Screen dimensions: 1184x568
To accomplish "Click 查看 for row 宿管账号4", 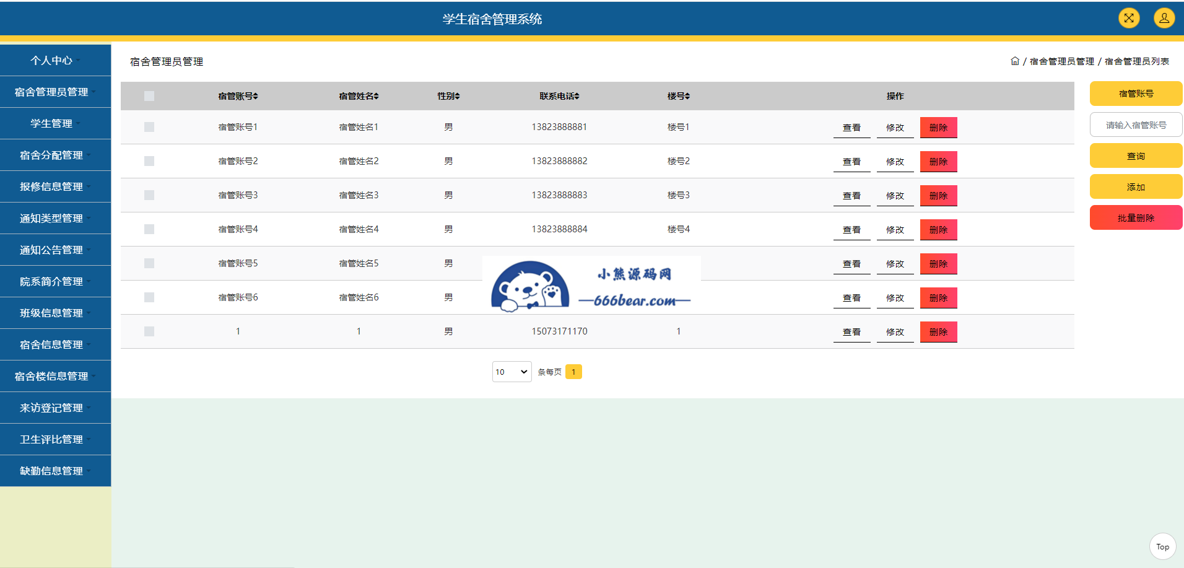I will pos(851,230).
